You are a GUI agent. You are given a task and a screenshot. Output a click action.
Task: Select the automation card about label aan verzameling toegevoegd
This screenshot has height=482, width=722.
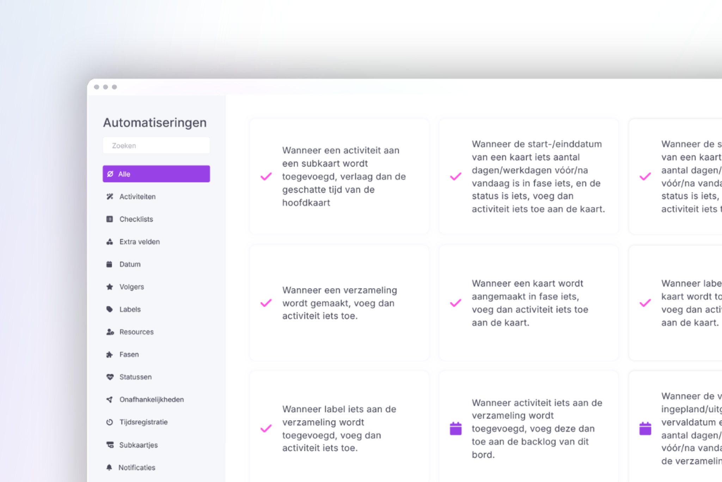(x=339, y=429)
